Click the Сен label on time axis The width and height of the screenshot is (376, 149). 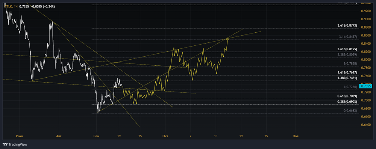point(96,136)
